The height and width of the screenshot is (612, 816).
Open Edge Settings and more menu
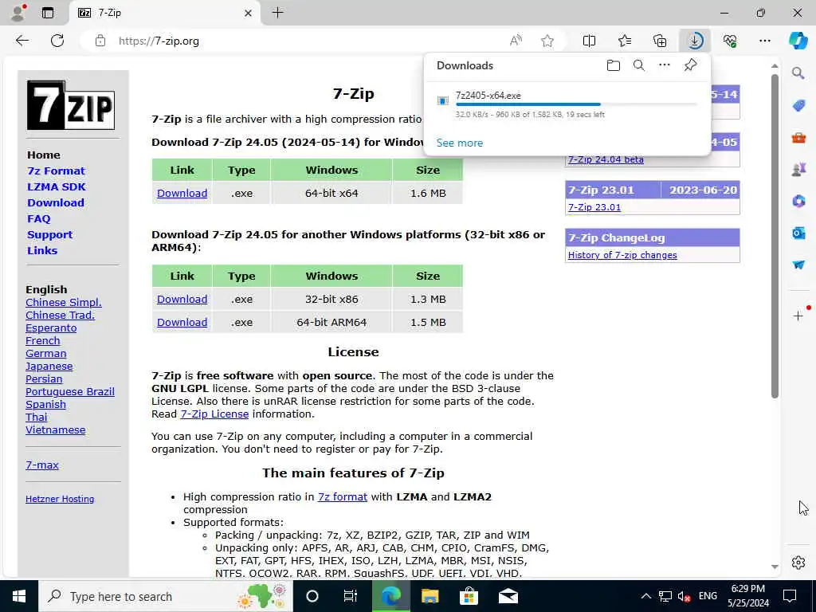coord(764,41)
